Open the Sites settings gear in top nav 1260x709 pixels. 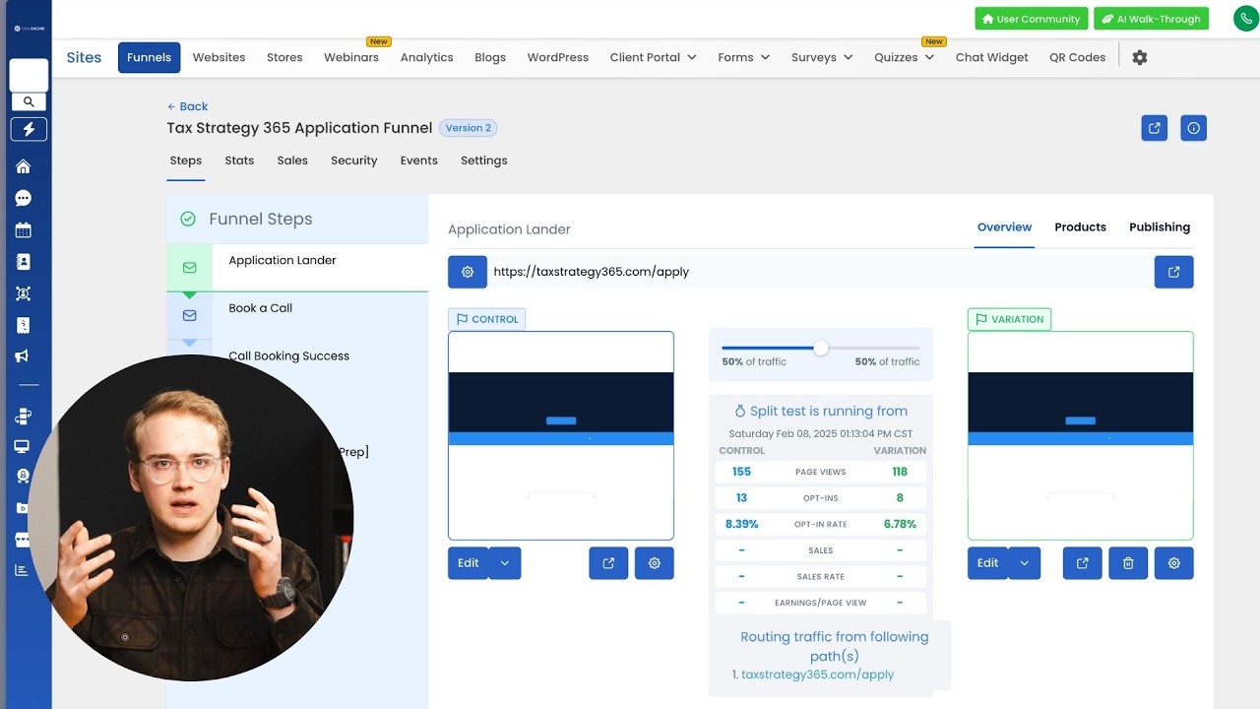(x=1140, y=57)
